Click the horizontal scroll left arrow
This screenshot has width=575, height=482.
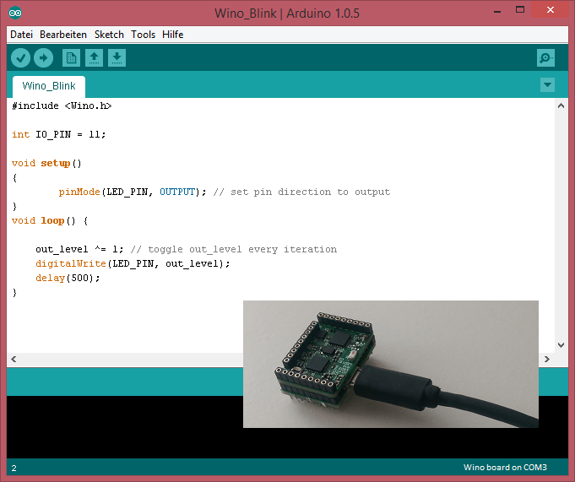click(x=14, y=360)
